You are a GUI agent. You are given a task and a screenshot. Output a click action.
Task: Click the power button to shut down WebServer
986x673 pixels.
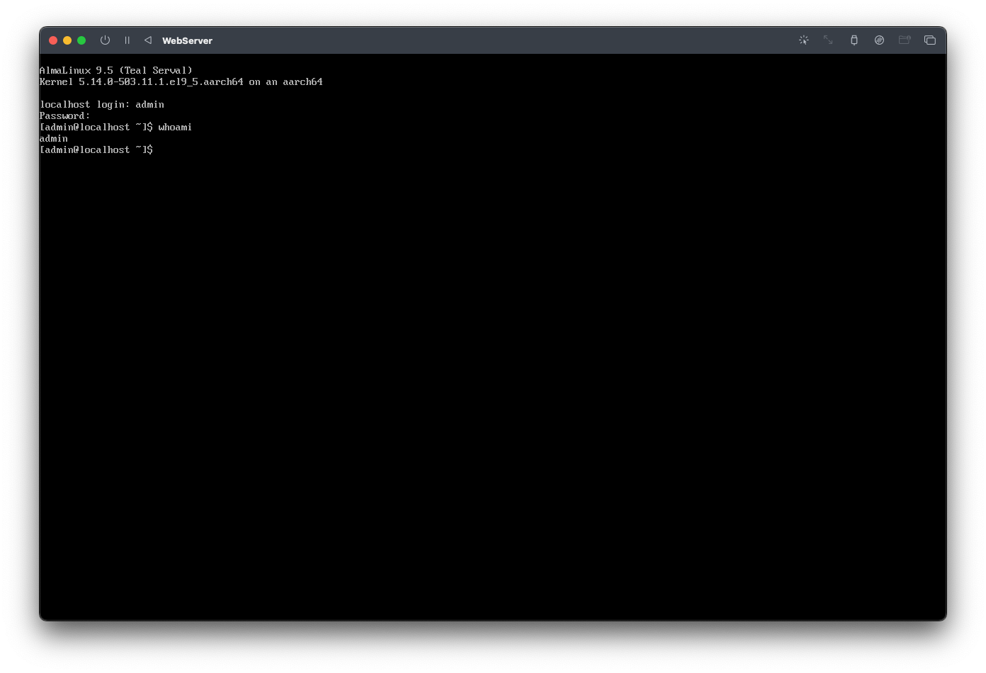(x=105, y=40)
